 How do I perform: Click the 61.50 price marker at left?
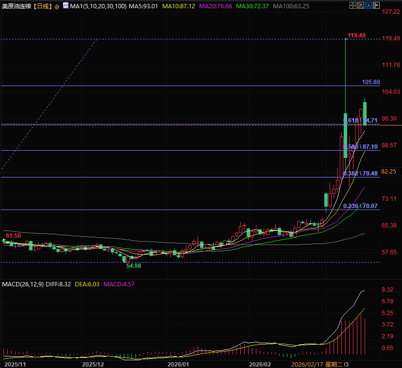[x=13, y=236]
